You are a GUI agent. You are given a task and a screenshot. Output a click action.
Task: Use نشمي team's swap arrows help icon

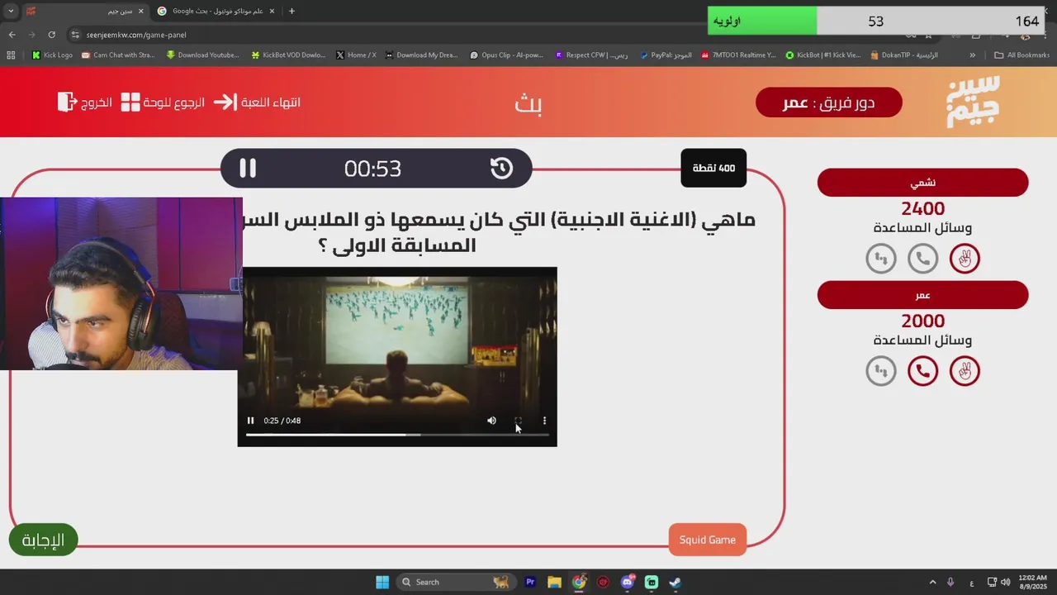click(881, 259)
